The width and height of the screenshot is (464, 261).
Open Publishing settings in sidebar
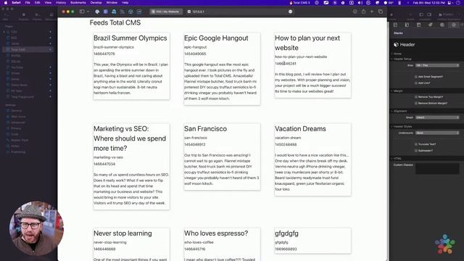(18, 152)
